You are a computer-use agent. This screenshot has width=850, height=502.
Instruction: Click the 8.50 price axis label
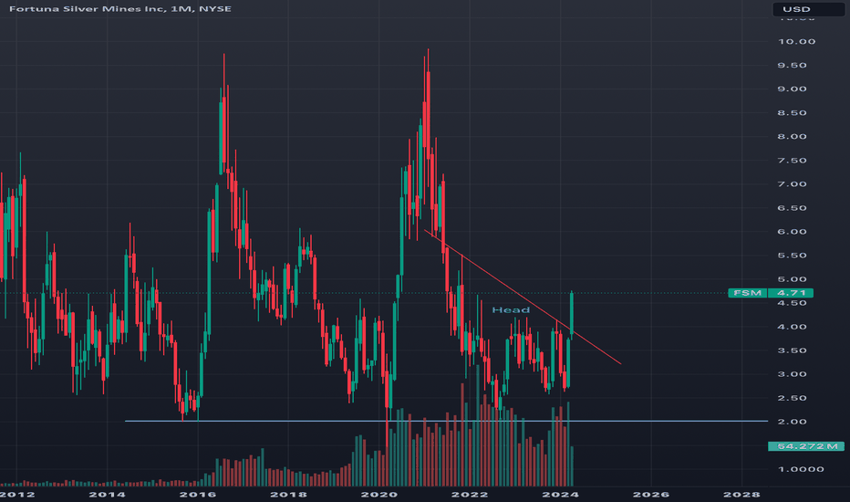coord(792,113)
